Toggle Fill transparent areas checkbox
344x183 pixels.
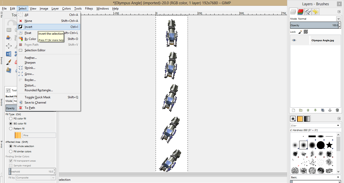point(11,161)
